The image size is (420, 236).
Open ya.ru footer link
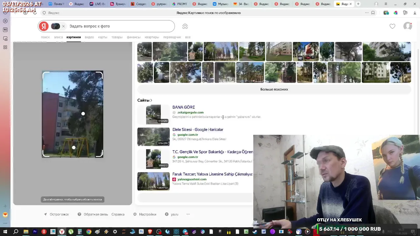click(x=175, y=214)
